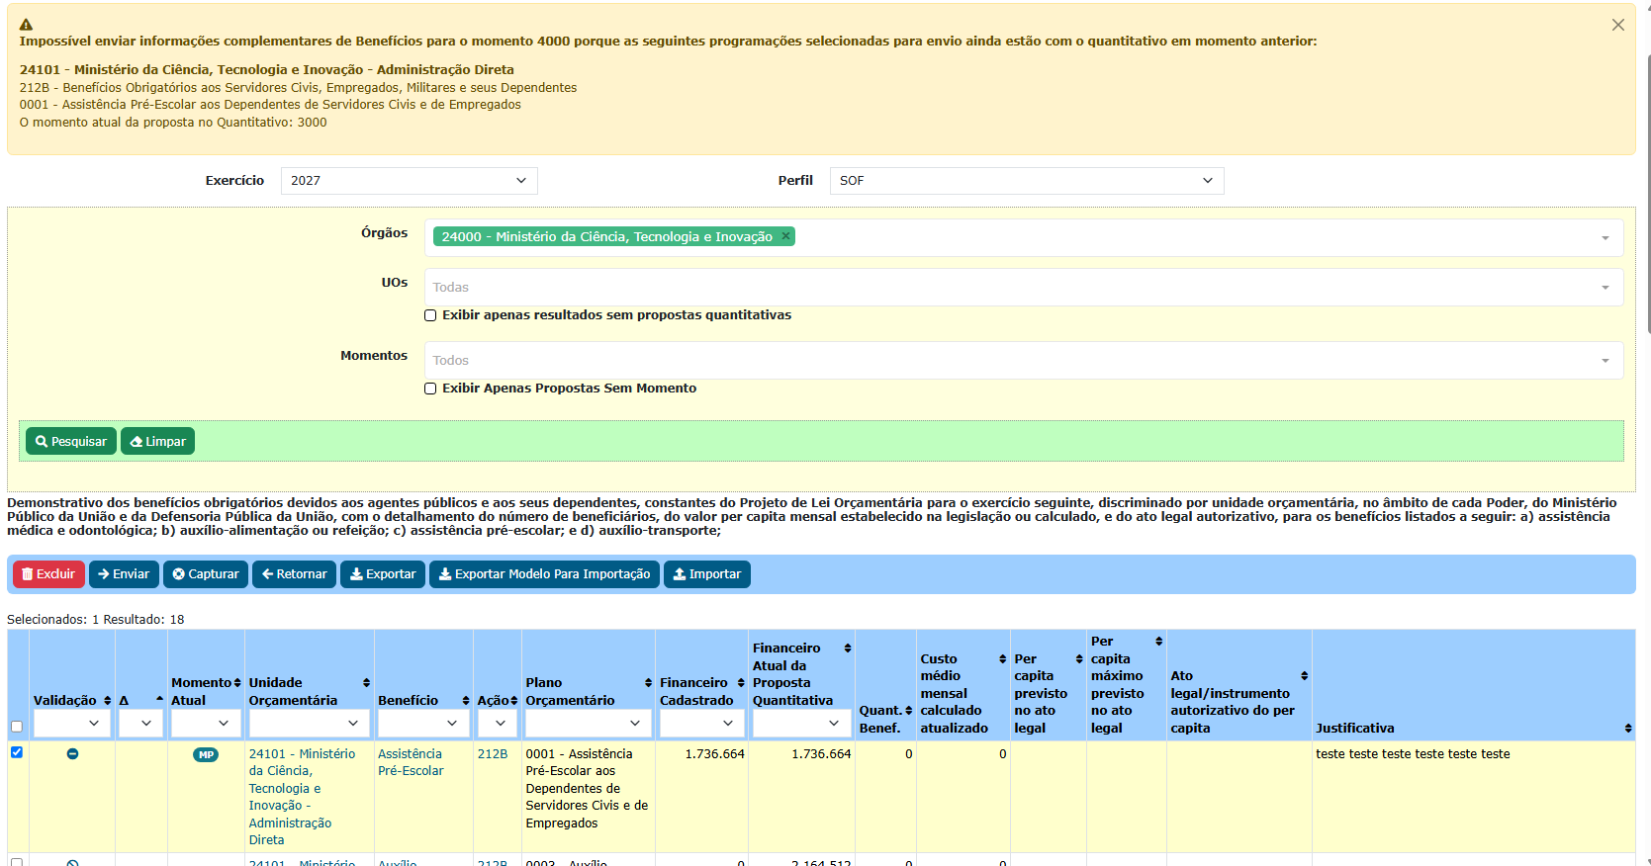Sort table by Δ column arrow
The width and height of the screenshot is (1651, 866).
coord(159,700)
